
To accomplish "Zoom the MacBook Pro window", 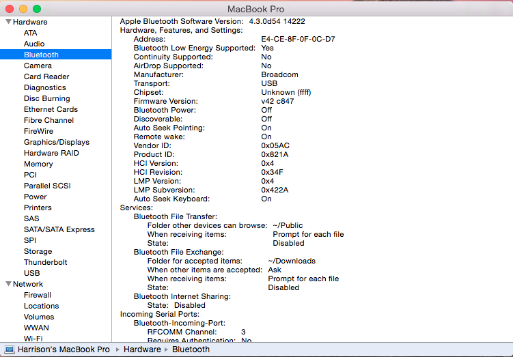I will click(37, 9).
